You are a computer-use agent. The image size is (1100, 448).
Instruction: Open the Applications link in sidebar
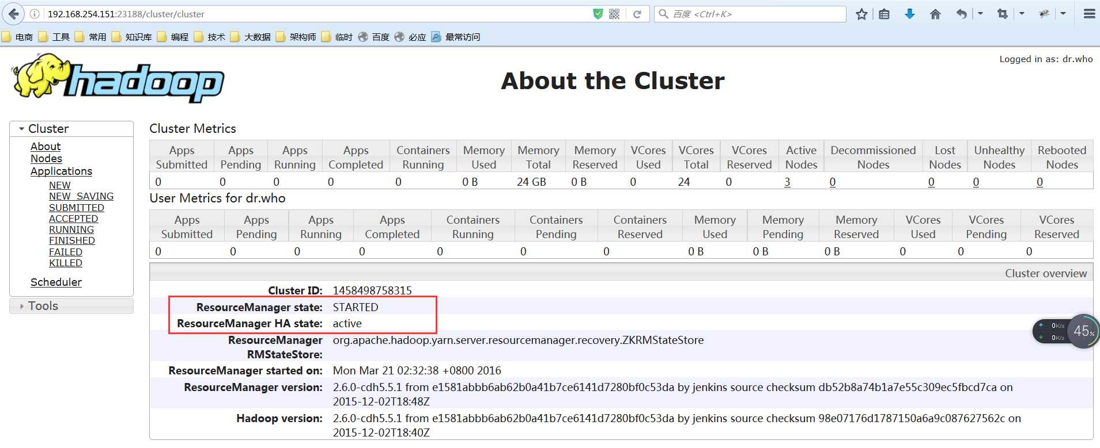(x=61, y=171)
